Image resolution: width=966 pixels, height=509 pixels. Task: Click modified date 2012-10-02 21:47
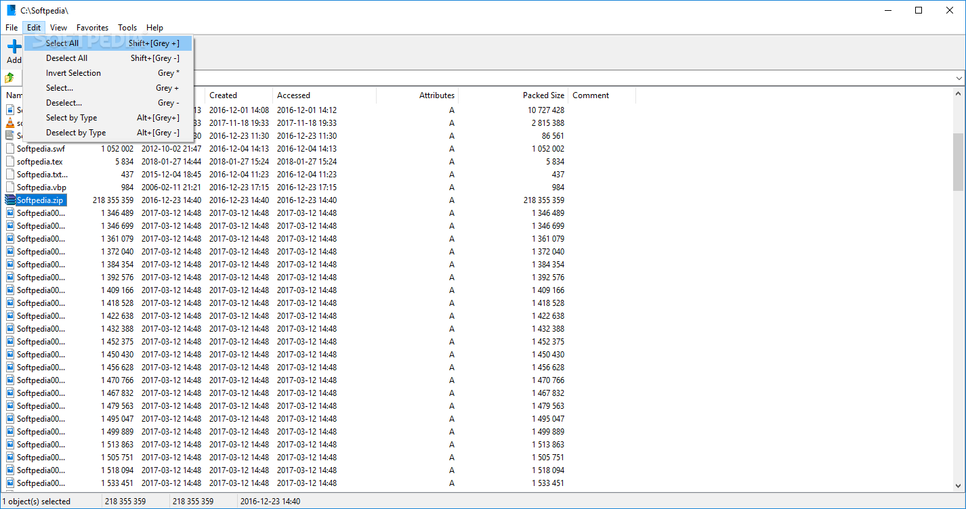point(171,148)
